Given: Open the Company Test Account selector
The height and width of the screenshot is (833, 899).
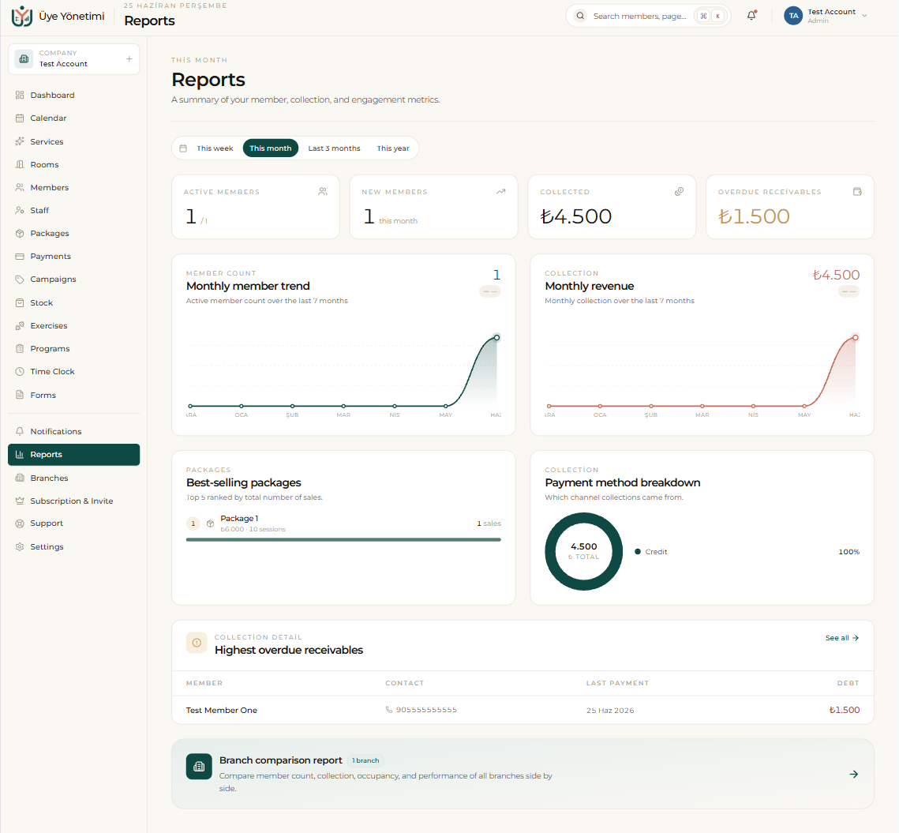Looking at the screenshot, I should tap(74, 59).
